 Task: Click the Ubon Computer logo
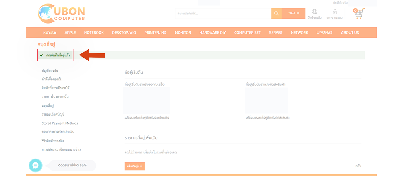pyautogui.click(x=61, y=14)
